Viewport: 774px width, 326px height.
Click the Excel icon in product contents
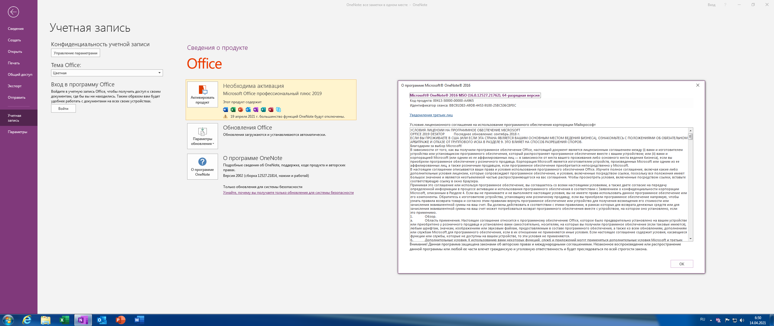pos(233,110)
